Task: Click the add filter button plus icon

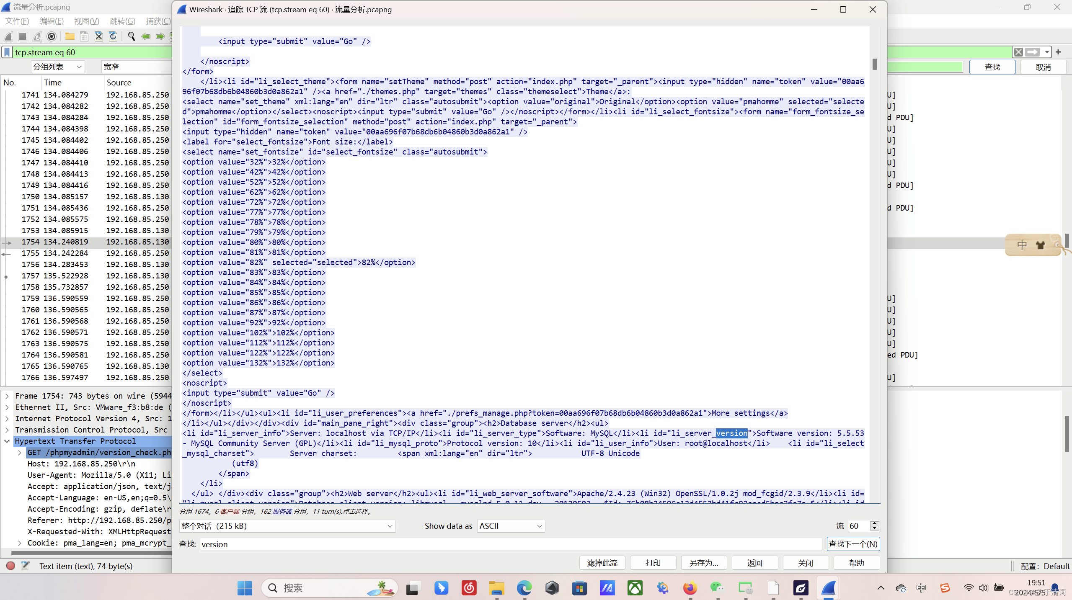Action: [x=1058, y=52]
